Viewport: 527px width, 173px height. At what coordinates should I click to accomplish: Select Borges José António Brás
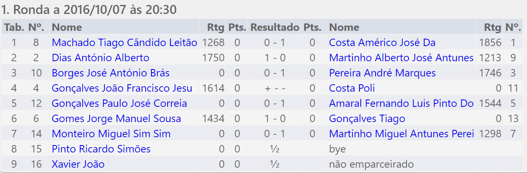(111, 73)
